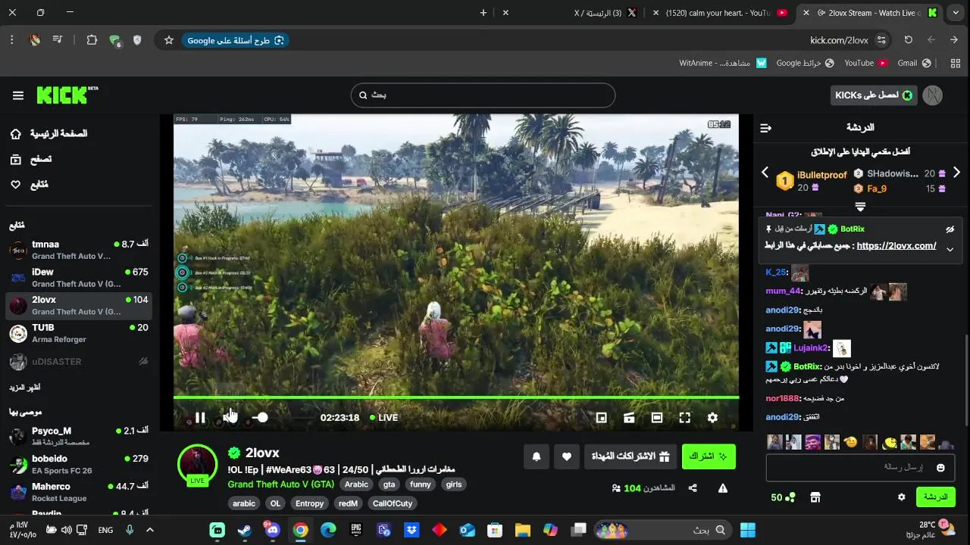
Task: Adjust the player volume slider
Action: point(260,418)
